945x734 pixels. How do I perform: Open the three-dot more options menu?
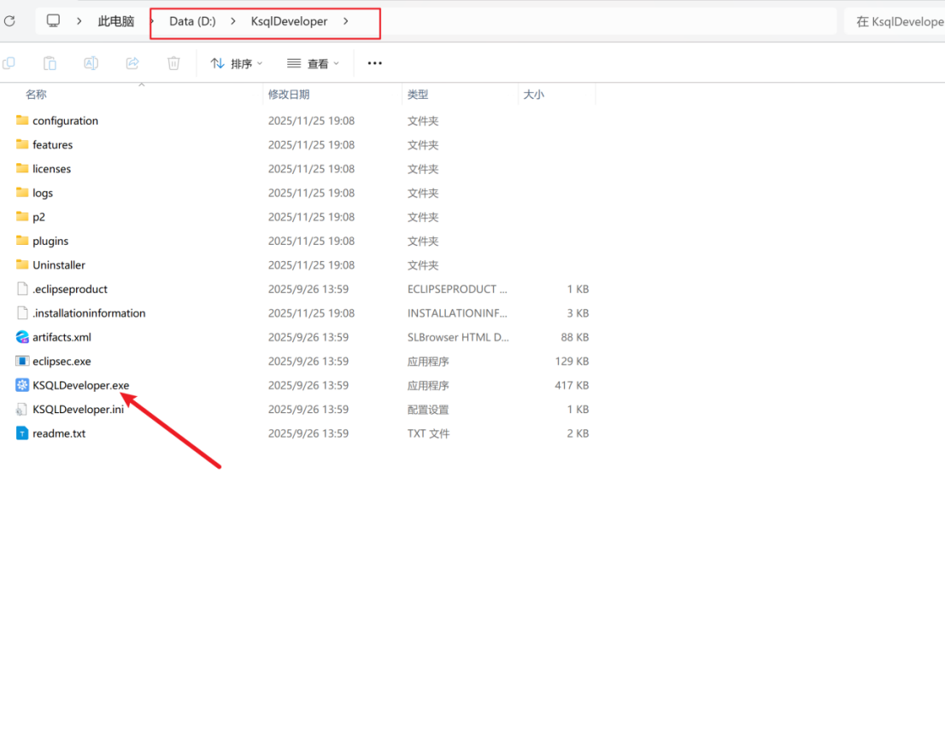[374, 63]
